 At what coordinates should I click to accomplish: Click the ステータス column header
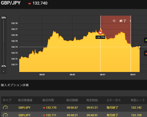114,100
